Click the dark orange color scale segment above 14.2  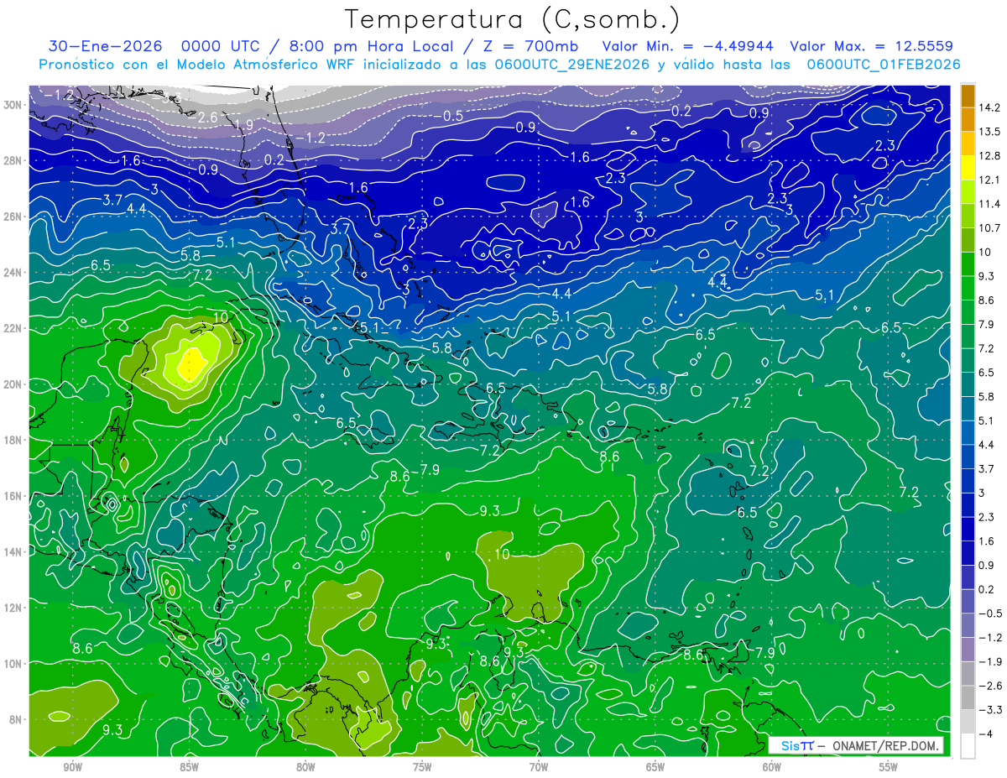tap(968, 96)
